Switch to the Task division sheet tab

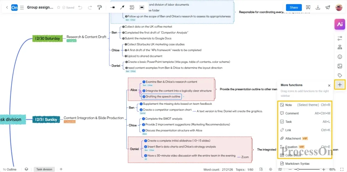coord(44,169)
